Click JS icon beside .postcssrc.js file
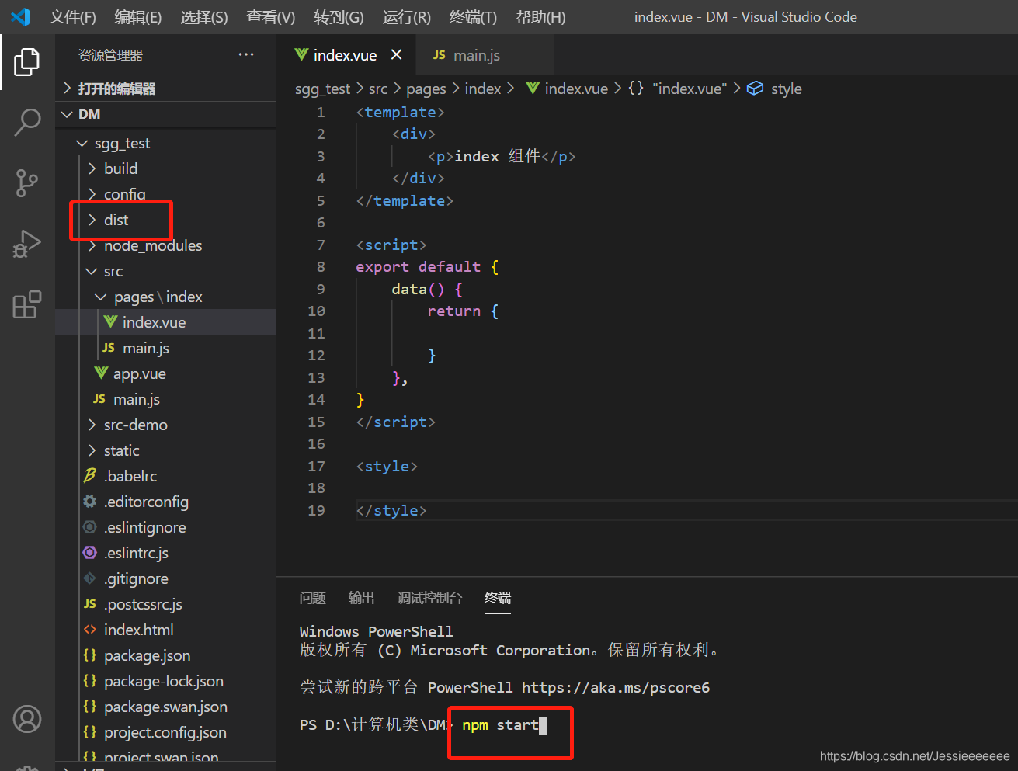This screenshot has height=771, width=1018. tap(90, 604)
